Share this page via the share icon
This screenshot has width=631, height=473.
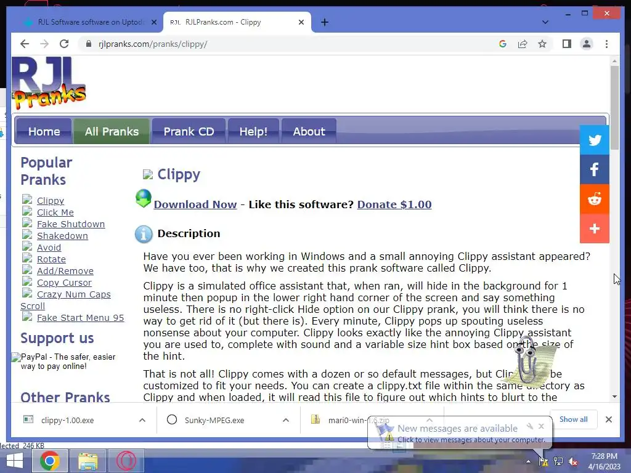pos(523,44)
